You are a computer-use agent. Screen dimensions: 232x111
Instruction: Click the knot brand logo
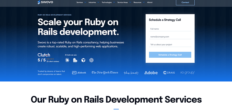pyautogui.click(x=131, y=73)
